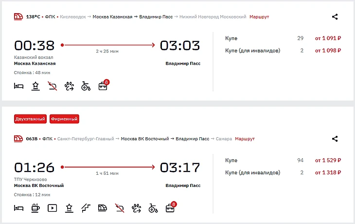Share train 063В via share icon
The width and height of the screenshot is (355, 224).
335,139
